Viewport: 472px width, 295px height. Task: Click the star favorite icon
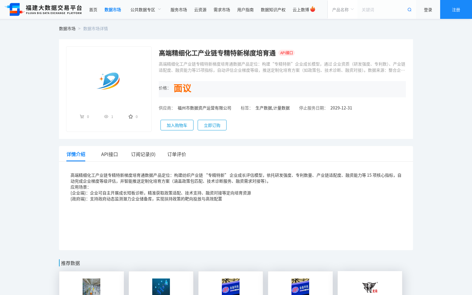131,117
